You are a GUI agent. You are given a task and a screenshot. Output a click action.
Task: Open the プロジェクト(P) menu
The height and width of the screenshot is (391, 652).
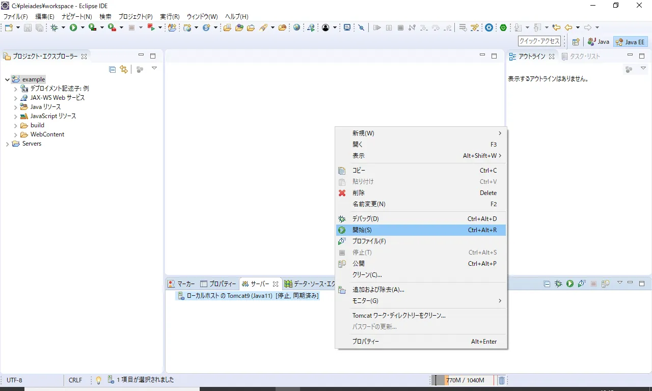(x=135, y=16)
